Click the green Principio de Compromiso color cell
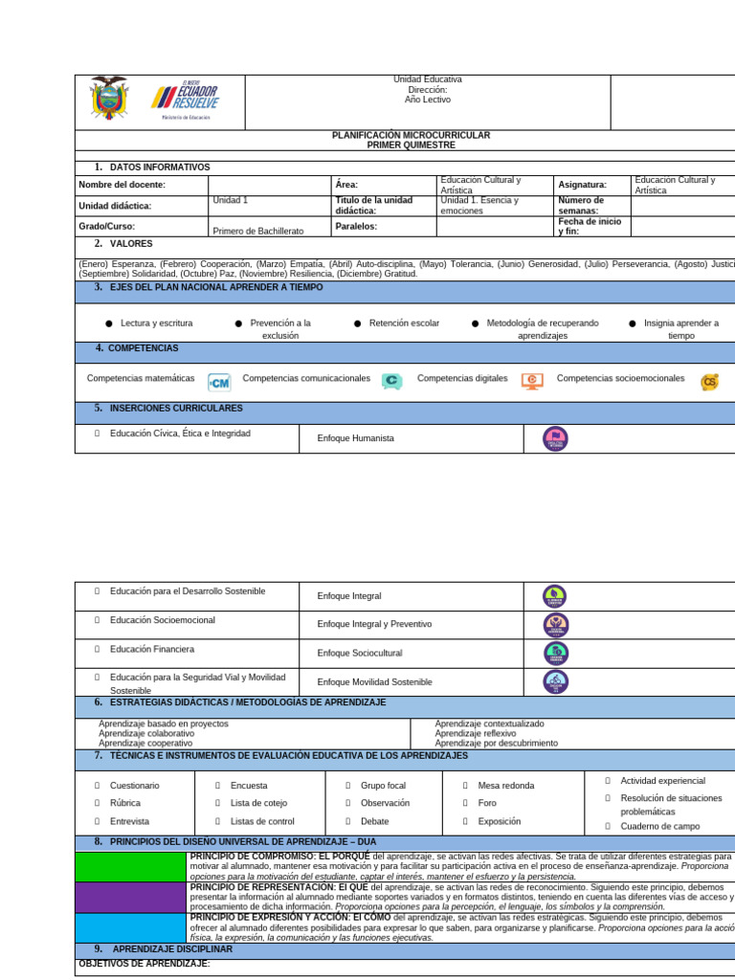Image resolution: width=735 pixels, height=980 pixels. click(130, 866)
